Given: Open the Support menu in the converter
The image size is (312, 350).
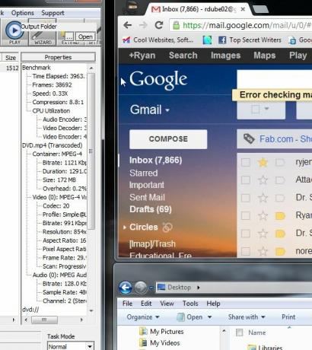Looking at the screenshot, I should tap(53, 13).
